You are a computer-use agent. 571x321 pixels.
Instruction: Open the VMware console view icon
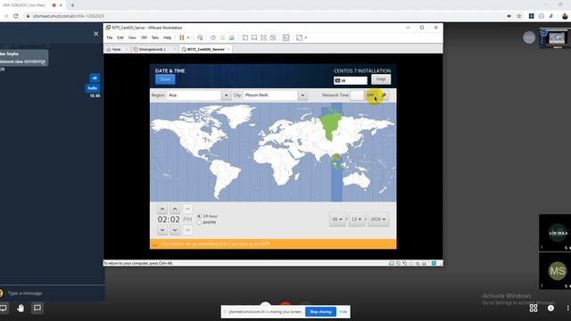pos(285,37)
